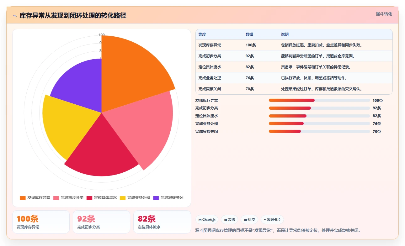Click the footer note starting 漏斗图强调
Image resolution: width=405 pixels, height=246 pixels.
278,231
